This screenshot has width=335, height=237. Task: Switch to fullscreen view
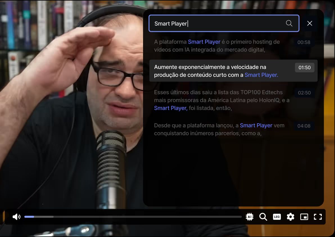[x=318, y=217]
